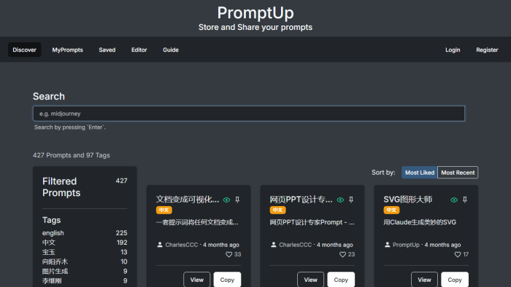The width and height of the screenshot is (511, 287).
Task: Click the 427 Prompts and 97 Tags text
Action: tap(72, 155)
